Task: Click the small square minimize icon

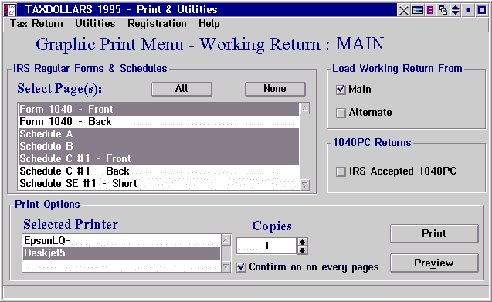Action: [468, 10]
